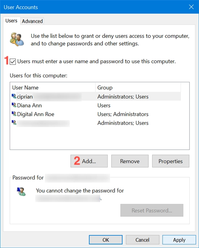Click the ciprian user account icon
This screenshot has height=248, width=199.
pos(14,96)
